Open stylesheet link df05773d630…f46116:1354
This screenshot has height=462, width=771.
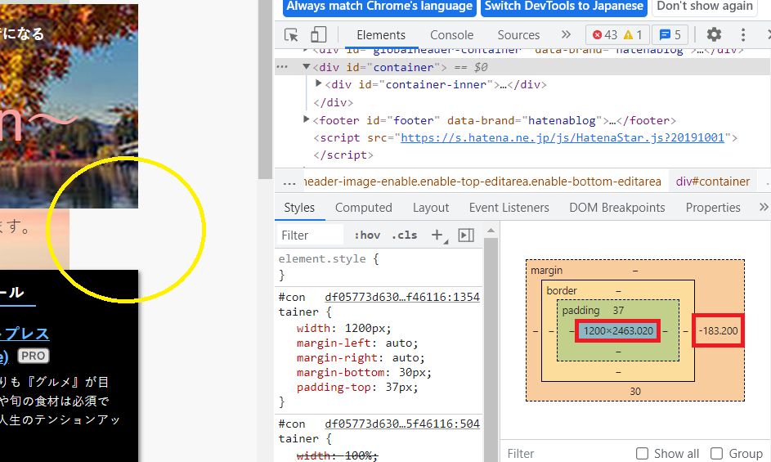[402, 297]
